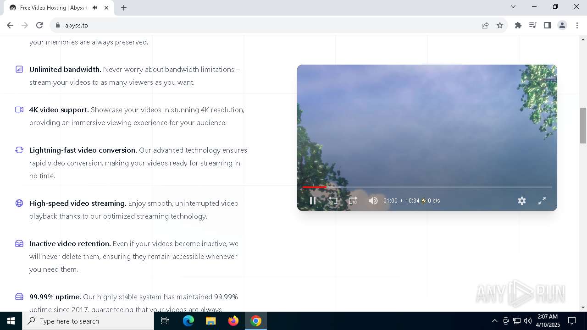Select the "99.99% uptime." heading
This screenshot has height=330, width=587.
point(55,297)
